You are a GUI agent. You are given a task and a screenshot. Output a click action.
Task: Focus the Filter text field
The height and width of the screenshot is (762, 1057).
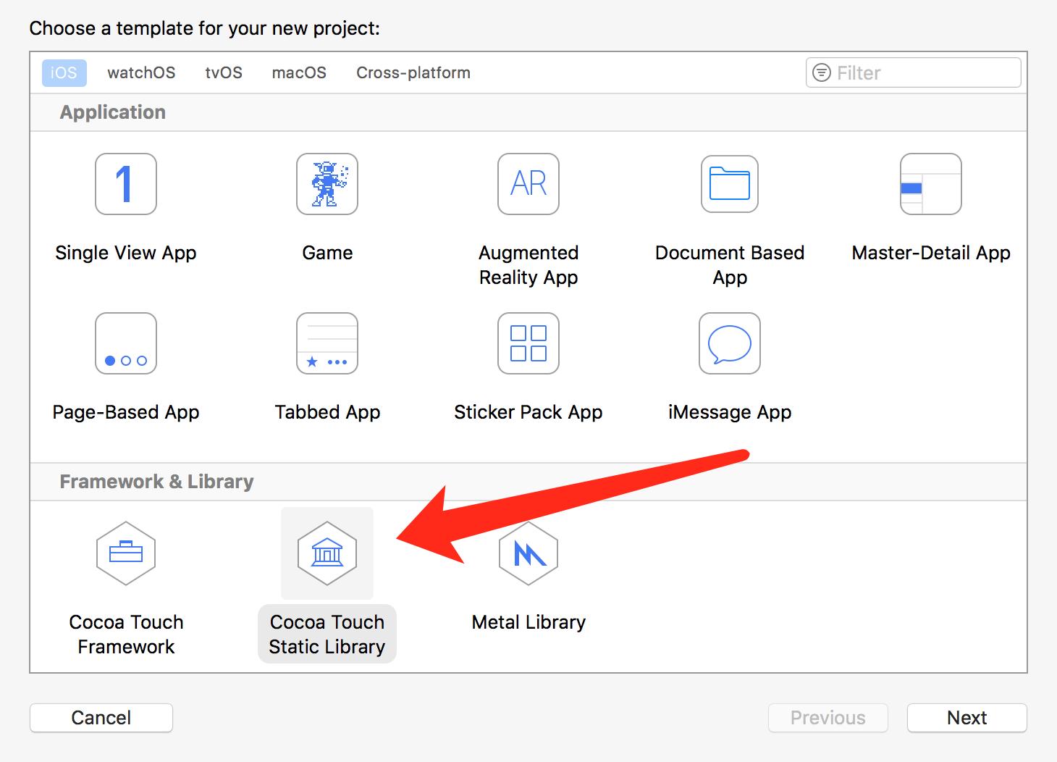(x=914, y=72)
